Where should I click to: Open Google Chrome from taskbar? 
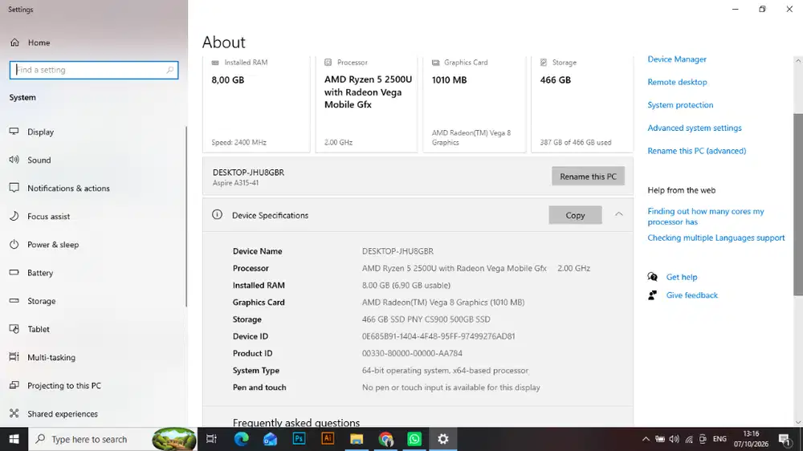coord(385,439)
